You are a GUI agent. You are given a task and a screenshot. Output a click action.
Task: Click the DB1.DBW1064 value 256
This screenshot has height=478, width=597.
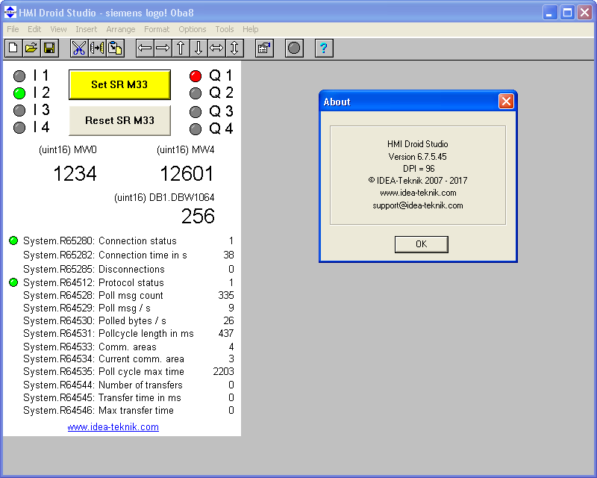point(198,216)
